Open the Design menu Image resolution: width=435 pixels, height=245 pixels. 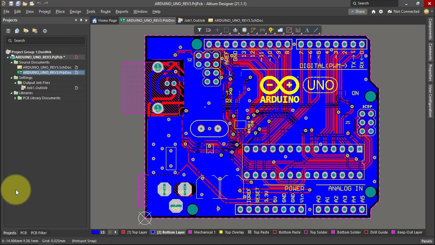(x=75, y=12)
